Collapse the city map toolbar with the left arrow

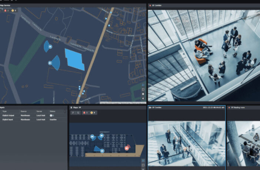tap(143, 99)
